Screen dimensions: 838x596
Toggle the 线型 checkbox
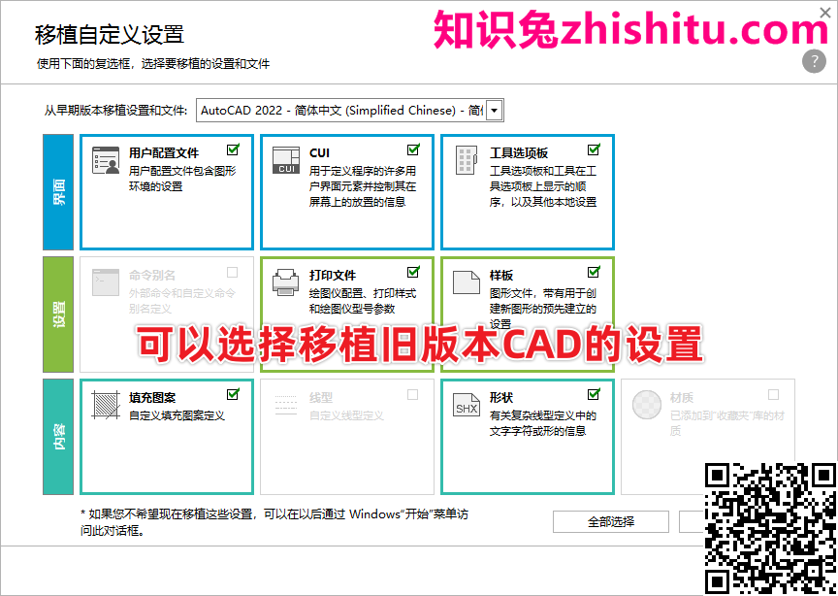click(412, 395)
